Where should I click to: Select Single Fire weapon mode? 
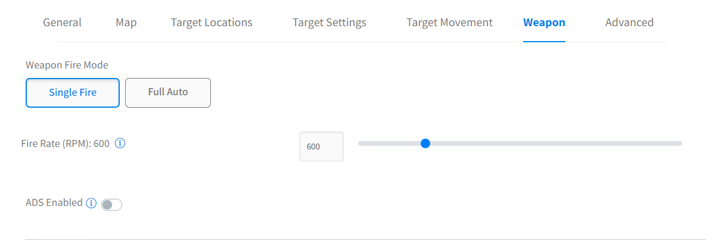(x=73, y=92)
